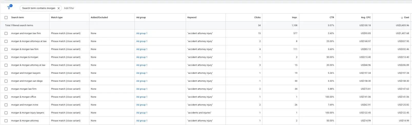This screenshot has width=412, height=125.
Task: Check the 'morgan & morgan attorneys at law' row
Action: pyautogui.click(x=6, y=41)
